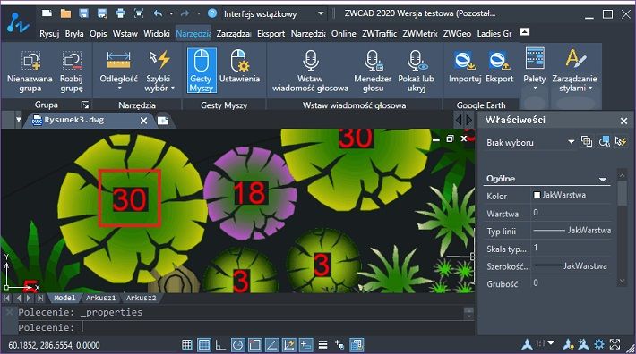636x354 pixels.
Task: Click the quick select lightning icon in Właściwości
Action: [621, 141]
